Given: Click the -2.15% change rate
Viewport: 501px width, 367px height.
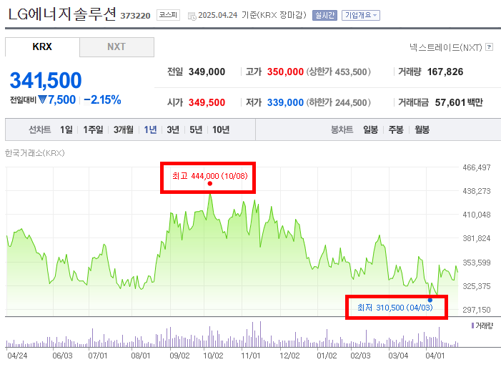Looking at the screenshot, I should click(102, 100).
